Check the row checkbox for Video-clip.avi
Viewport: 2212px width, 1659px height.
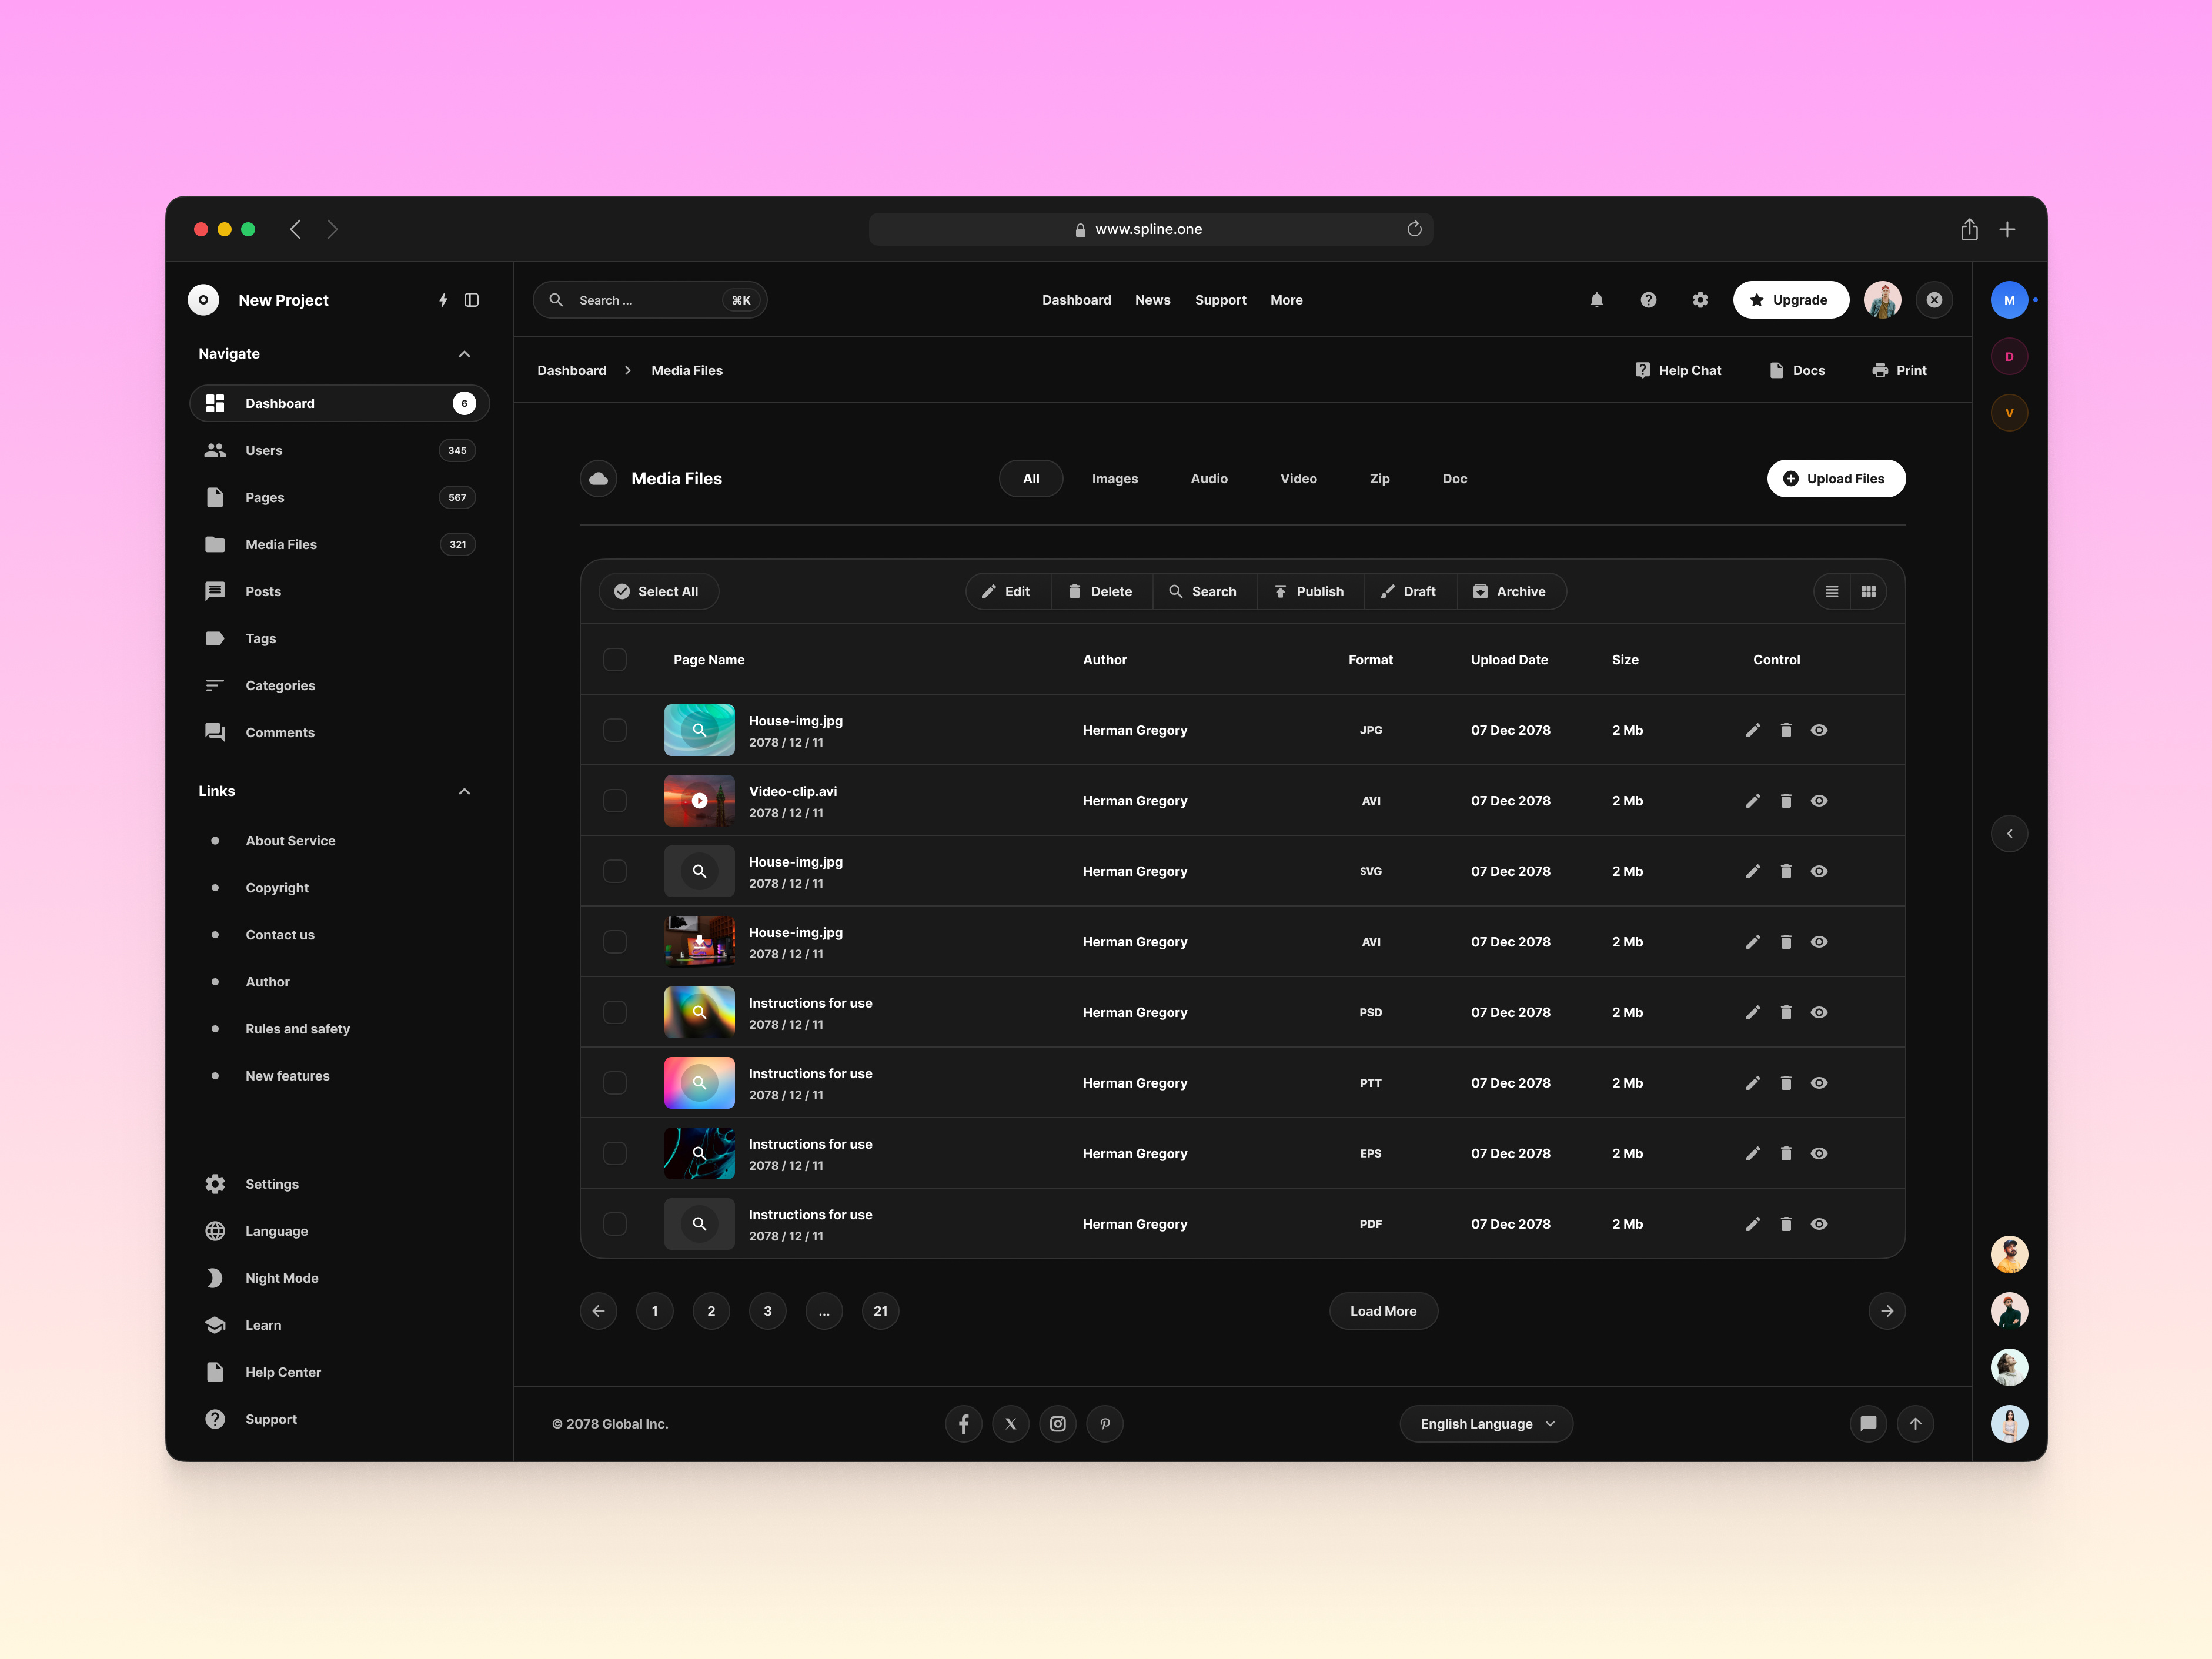pyautogui.click(x=615, y=800)
